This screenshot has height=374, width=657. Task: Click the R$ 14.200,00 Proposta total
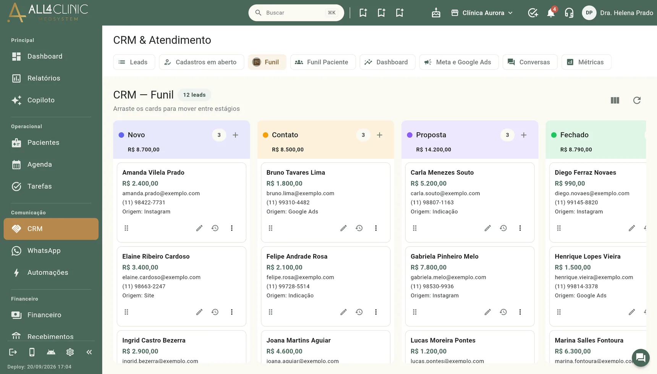coord(433,150)
